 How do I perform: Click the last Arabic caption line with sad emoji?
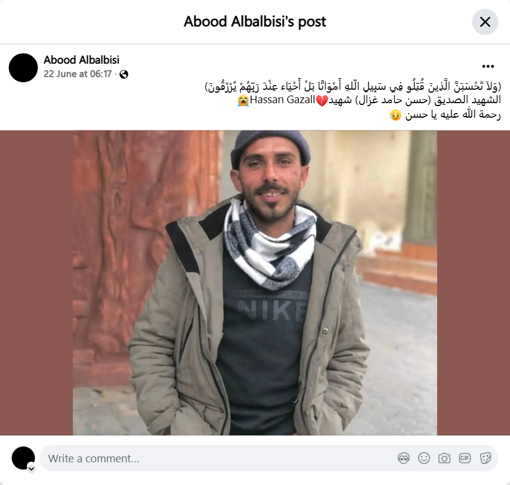(x=445, y=115)
